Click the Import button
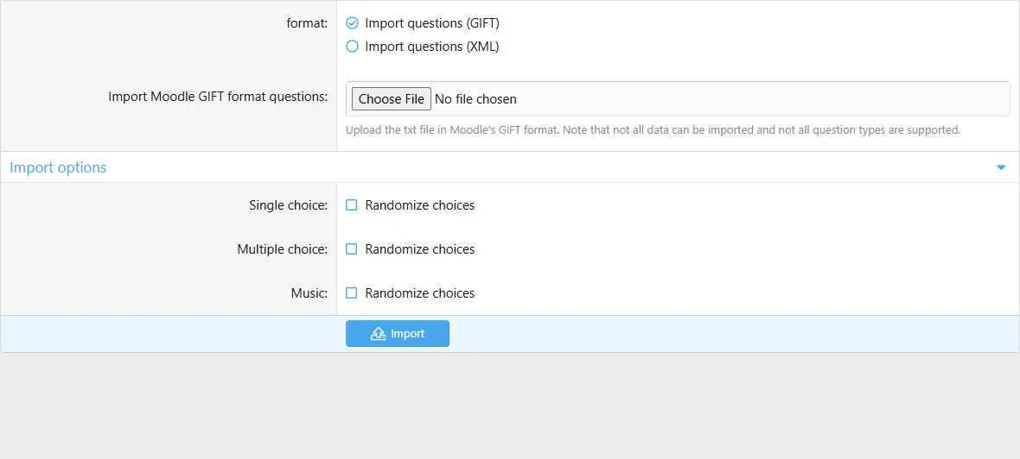This screenshot has width=1020, height=459. pyautogui.click(x=398, y=334)
